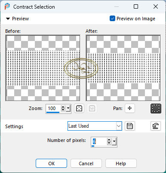Open the Number of pixels slider dropdown
The height and width of the screenshot is (173, 166).
[114, 142]
